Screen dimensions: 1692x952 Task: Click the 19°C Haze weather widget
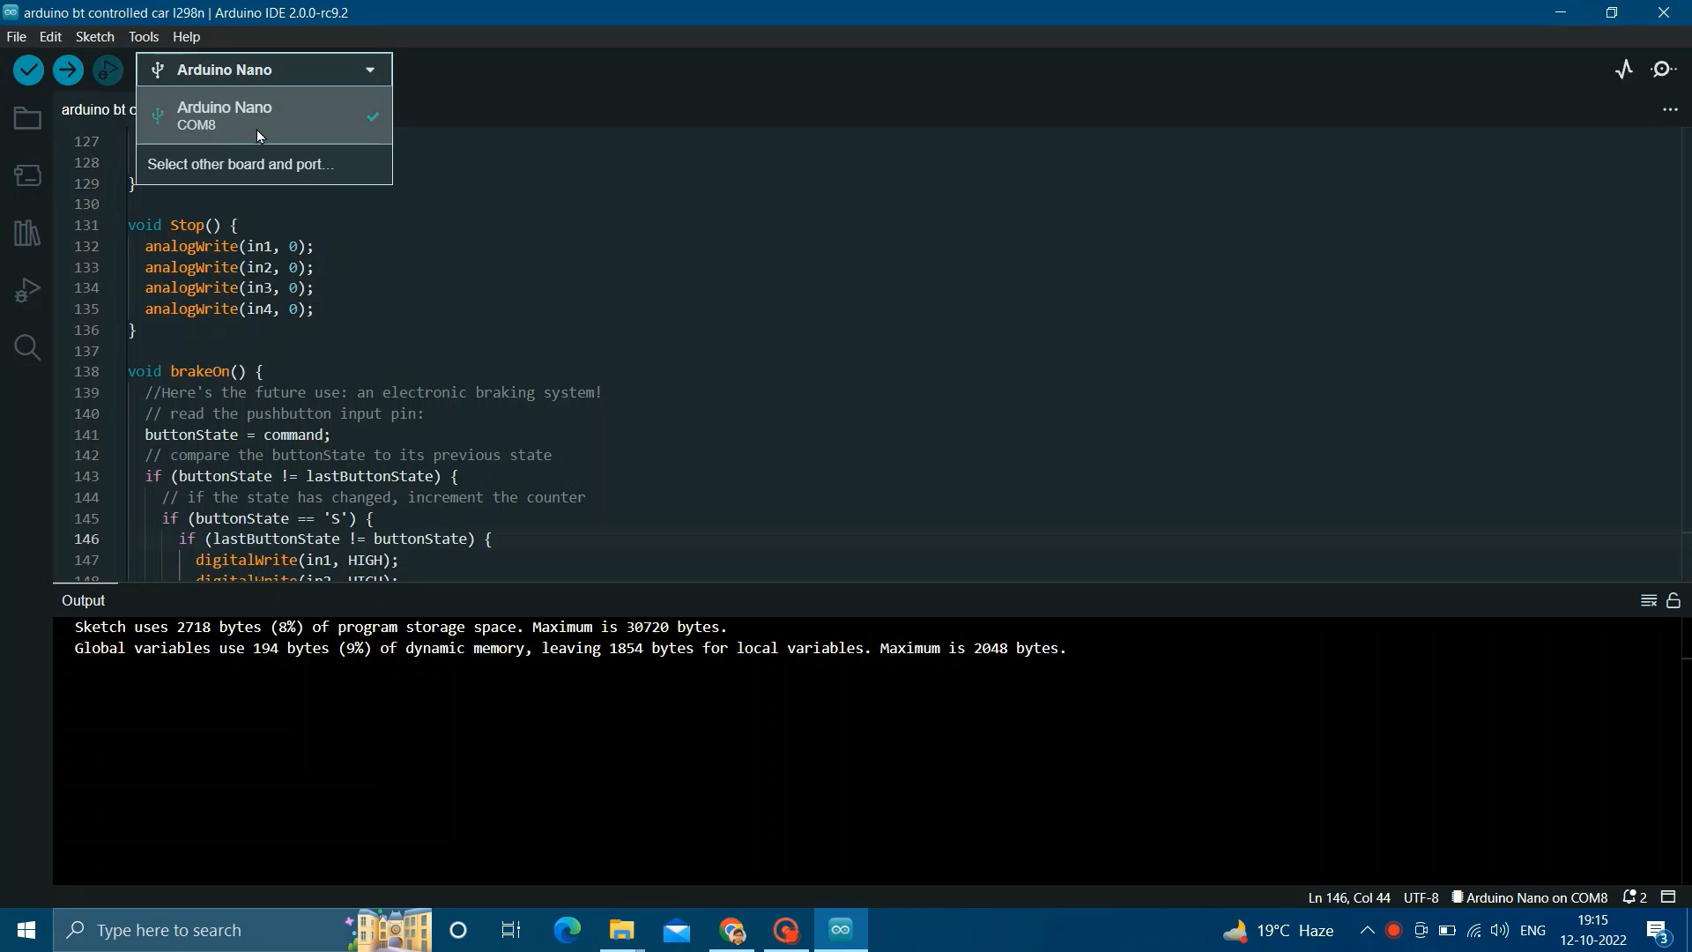coord(1278,930)
